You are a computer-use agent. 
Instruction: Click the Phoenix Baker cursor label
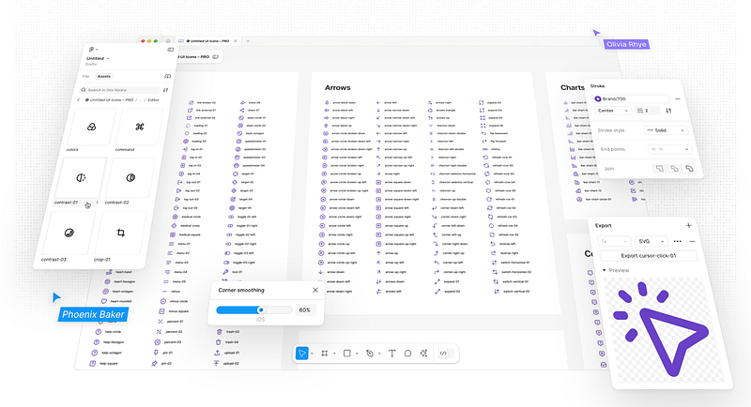(x=93, y=314)
